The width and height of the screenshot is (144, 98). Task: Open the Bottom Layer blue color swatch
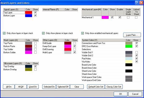29,16
